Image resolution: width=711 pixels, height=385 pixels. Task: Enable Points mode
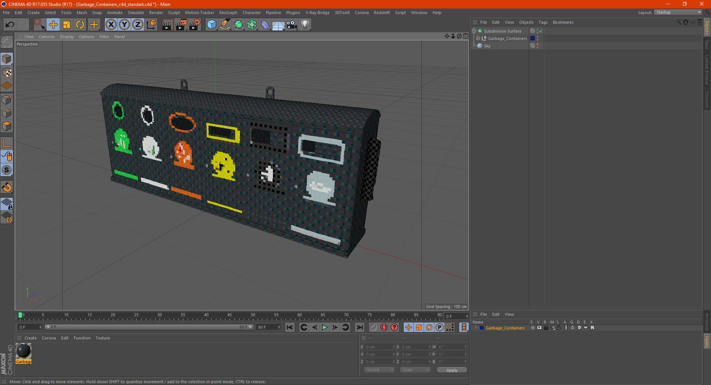7,100
